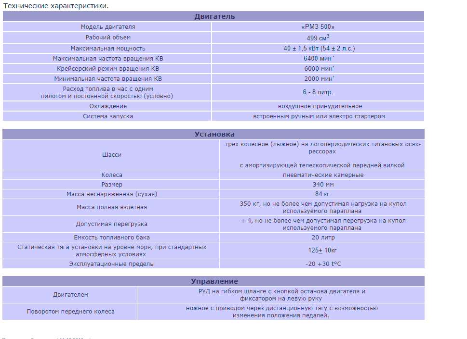
Task: Click the "6400 мин" rotation value
Action: tap(318, 59)
